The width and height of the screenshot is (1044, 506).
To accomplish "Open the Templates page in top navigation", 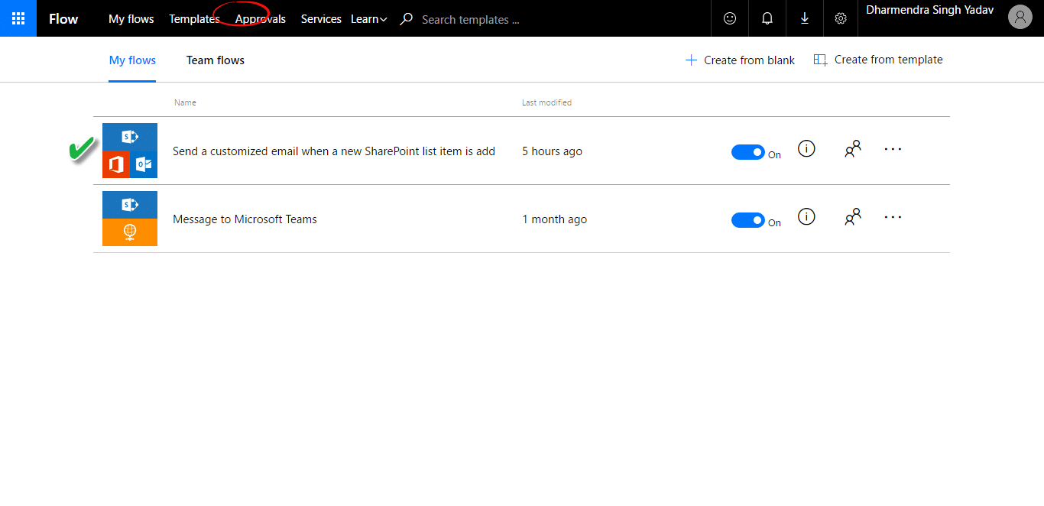I will (x=194, y=19).
